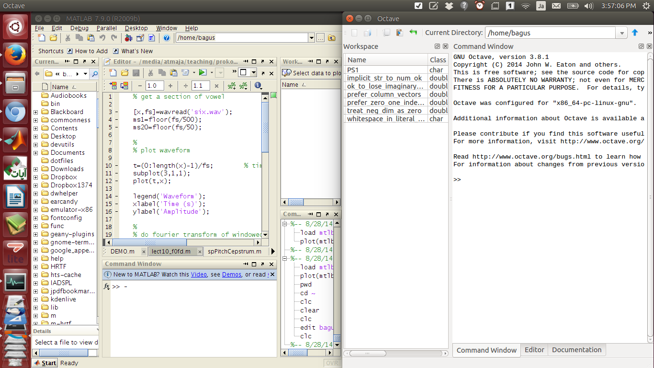This screenshot has height=368, width=654.
Task: Click the Simulink icon in MATLAB toolbar
Action: [x=128, y=38]
